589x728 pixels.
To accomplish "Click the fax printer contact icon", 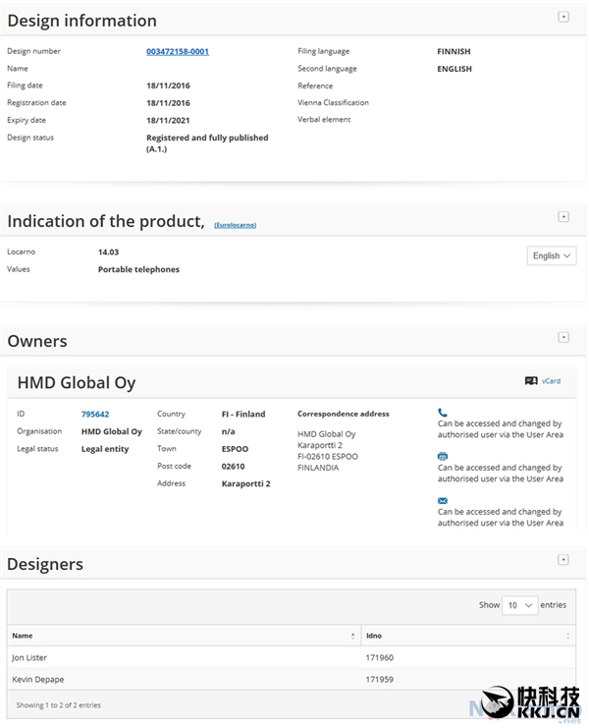I will point(443,457).
